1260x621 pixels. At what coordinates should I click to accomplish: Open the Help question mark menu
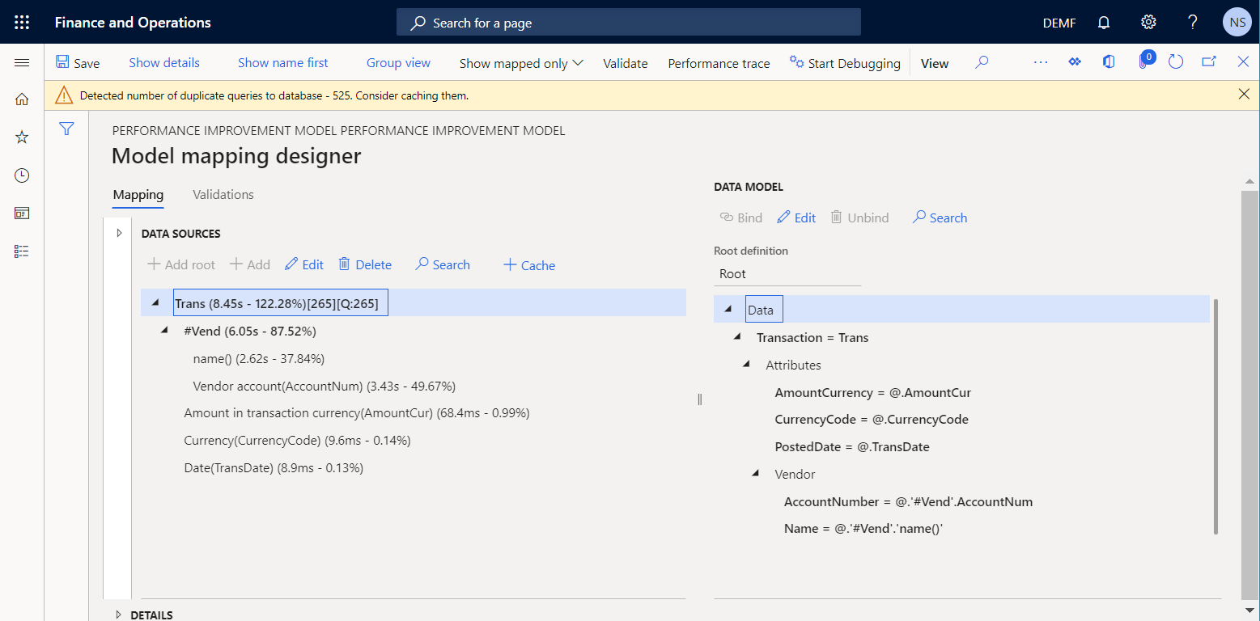(x=1192, y=22)
